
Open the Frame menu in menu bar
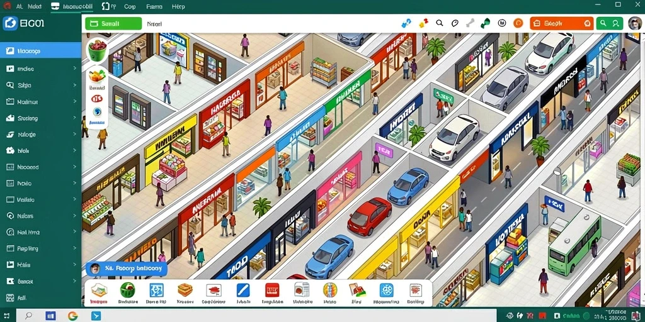(x=154, y=6)
